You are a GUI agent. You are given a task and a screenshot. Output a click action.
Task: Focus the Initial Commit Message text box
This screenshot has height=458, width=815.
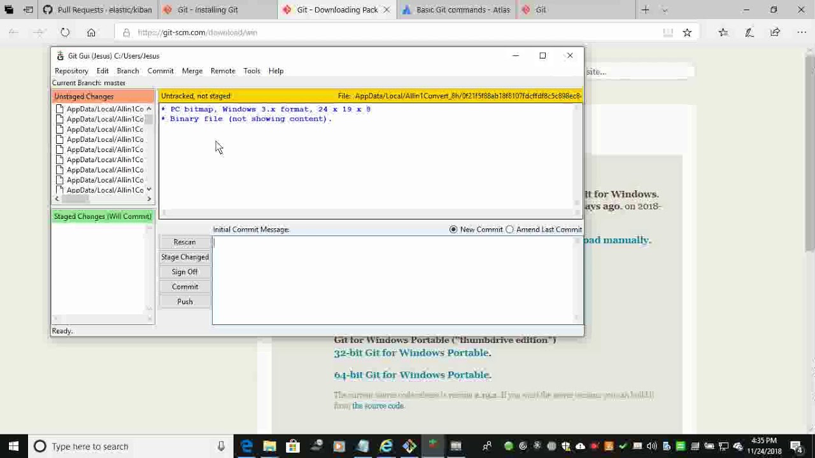point(393,280)
